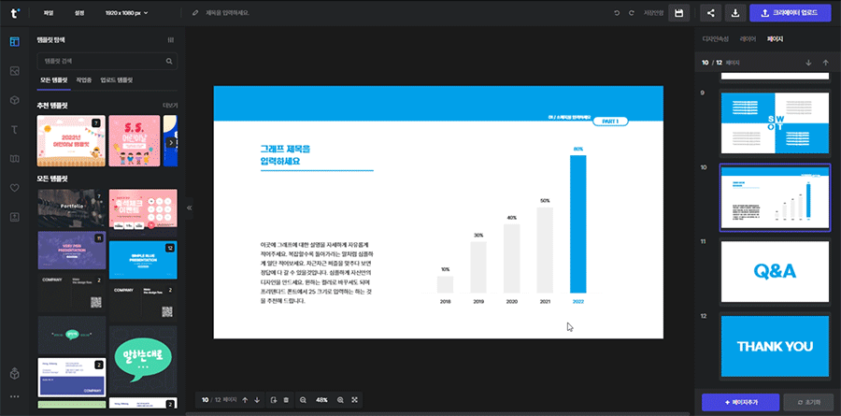
Task: Toggle fit-to-screen view icon
Action: [355, 400]
